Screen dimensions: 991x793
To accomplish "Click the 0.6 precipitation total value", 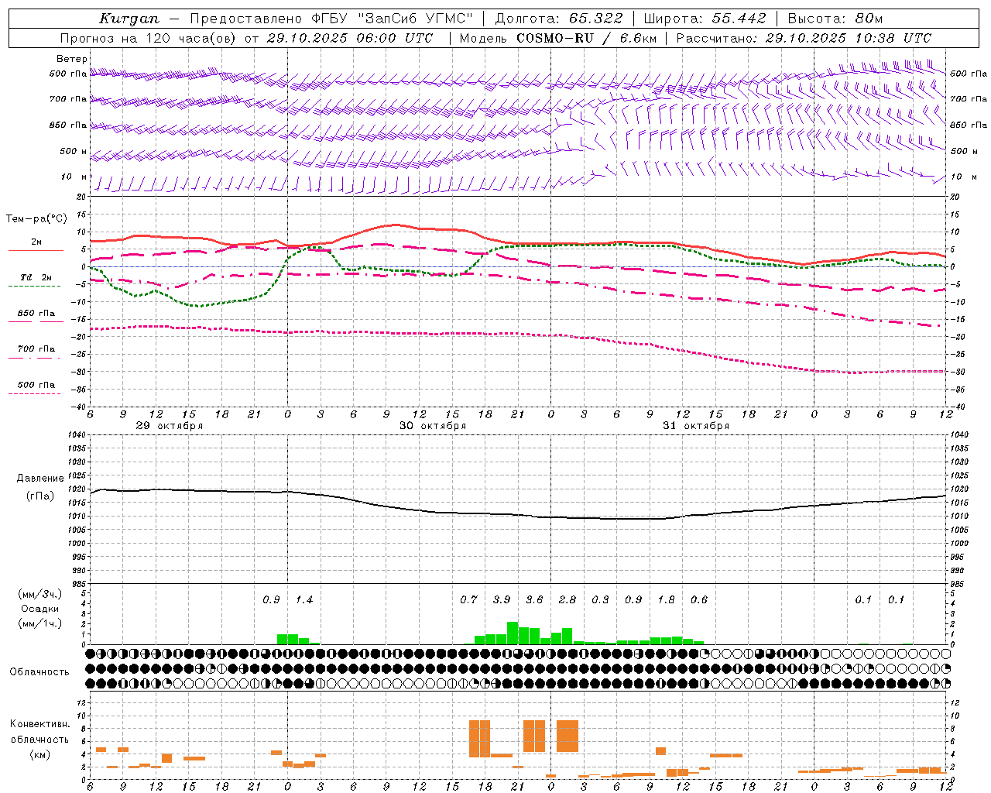I will pos(699,600).
